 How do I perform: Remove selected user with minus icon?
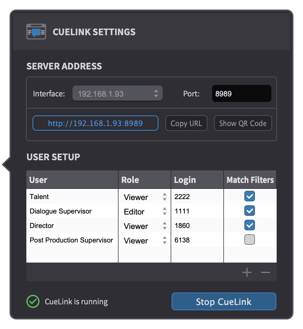point(265,272)
